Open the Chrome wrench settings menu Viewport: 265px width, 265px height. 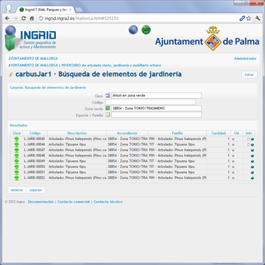257,19
